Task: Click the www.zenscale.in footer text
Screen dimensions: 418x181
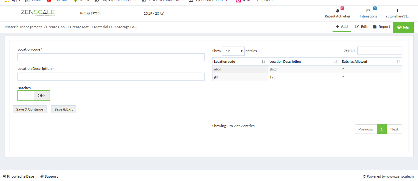Action: pos(400,176)
